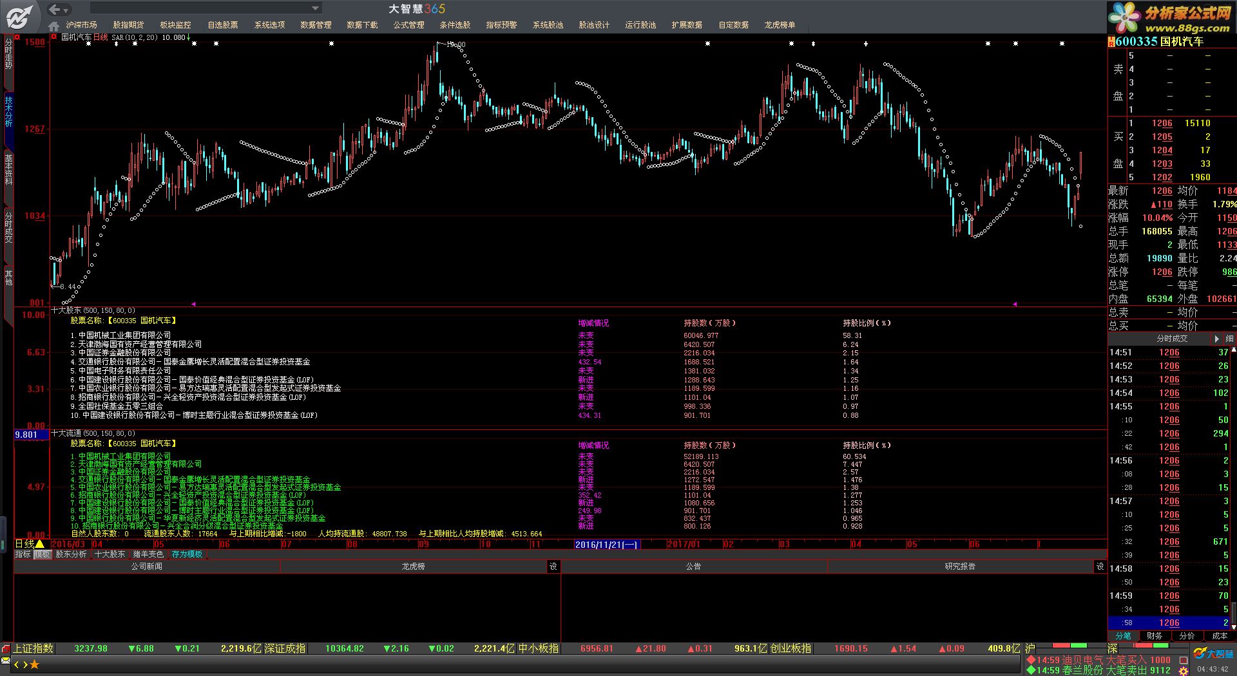This screenshot has width=1237, height=676.
Task: Switch to the 分笔 tab
Action: click(1124, 636)
